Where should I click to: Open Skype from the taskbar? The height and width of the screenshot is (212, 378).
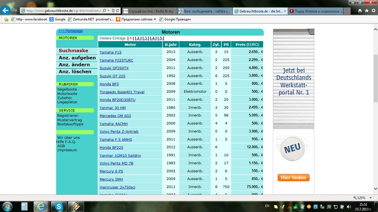tap(59, 207)
